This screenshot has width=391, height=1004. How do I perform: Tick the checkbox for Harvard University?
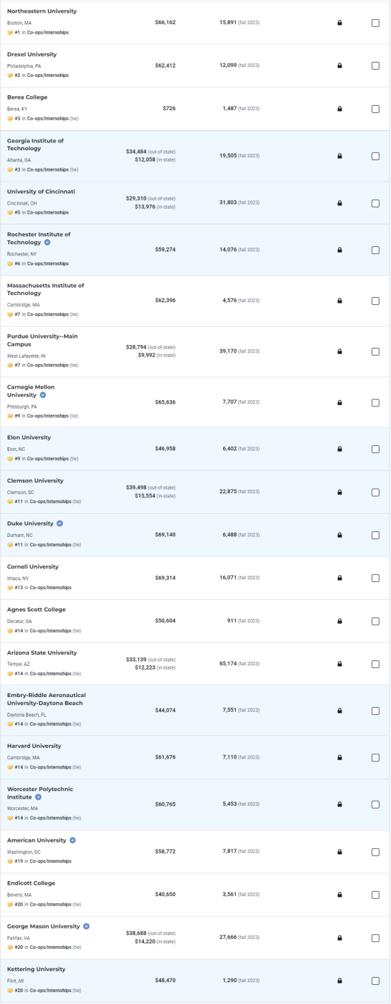click(375, 757)
